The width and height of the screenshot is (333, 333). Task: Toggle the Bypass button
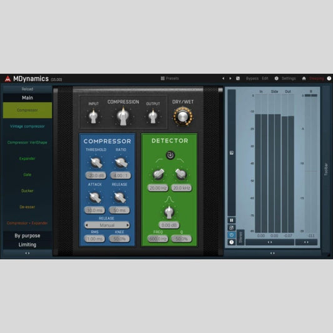pyautogui.click(x=252, y=78)
